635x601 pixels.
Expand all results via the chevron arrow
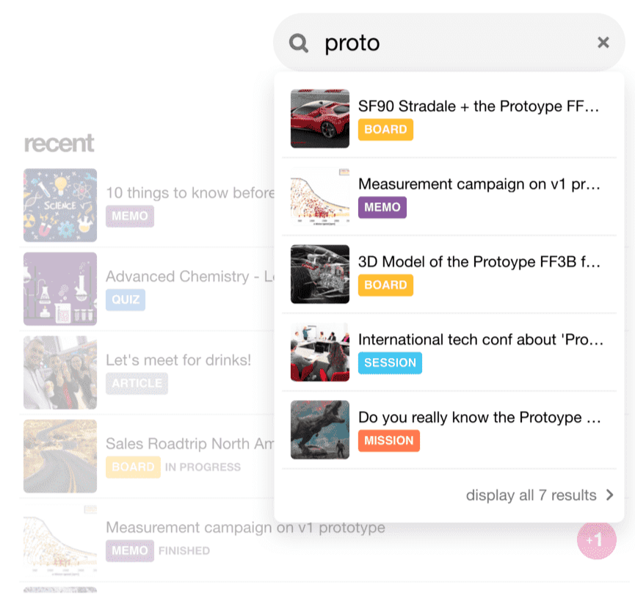pos(609,495)
